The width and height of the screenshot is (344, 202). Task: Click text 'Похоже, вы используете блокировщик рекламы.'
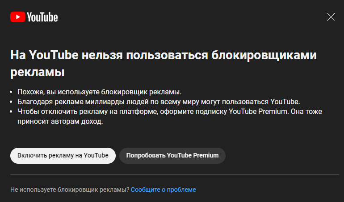point(99,92)
